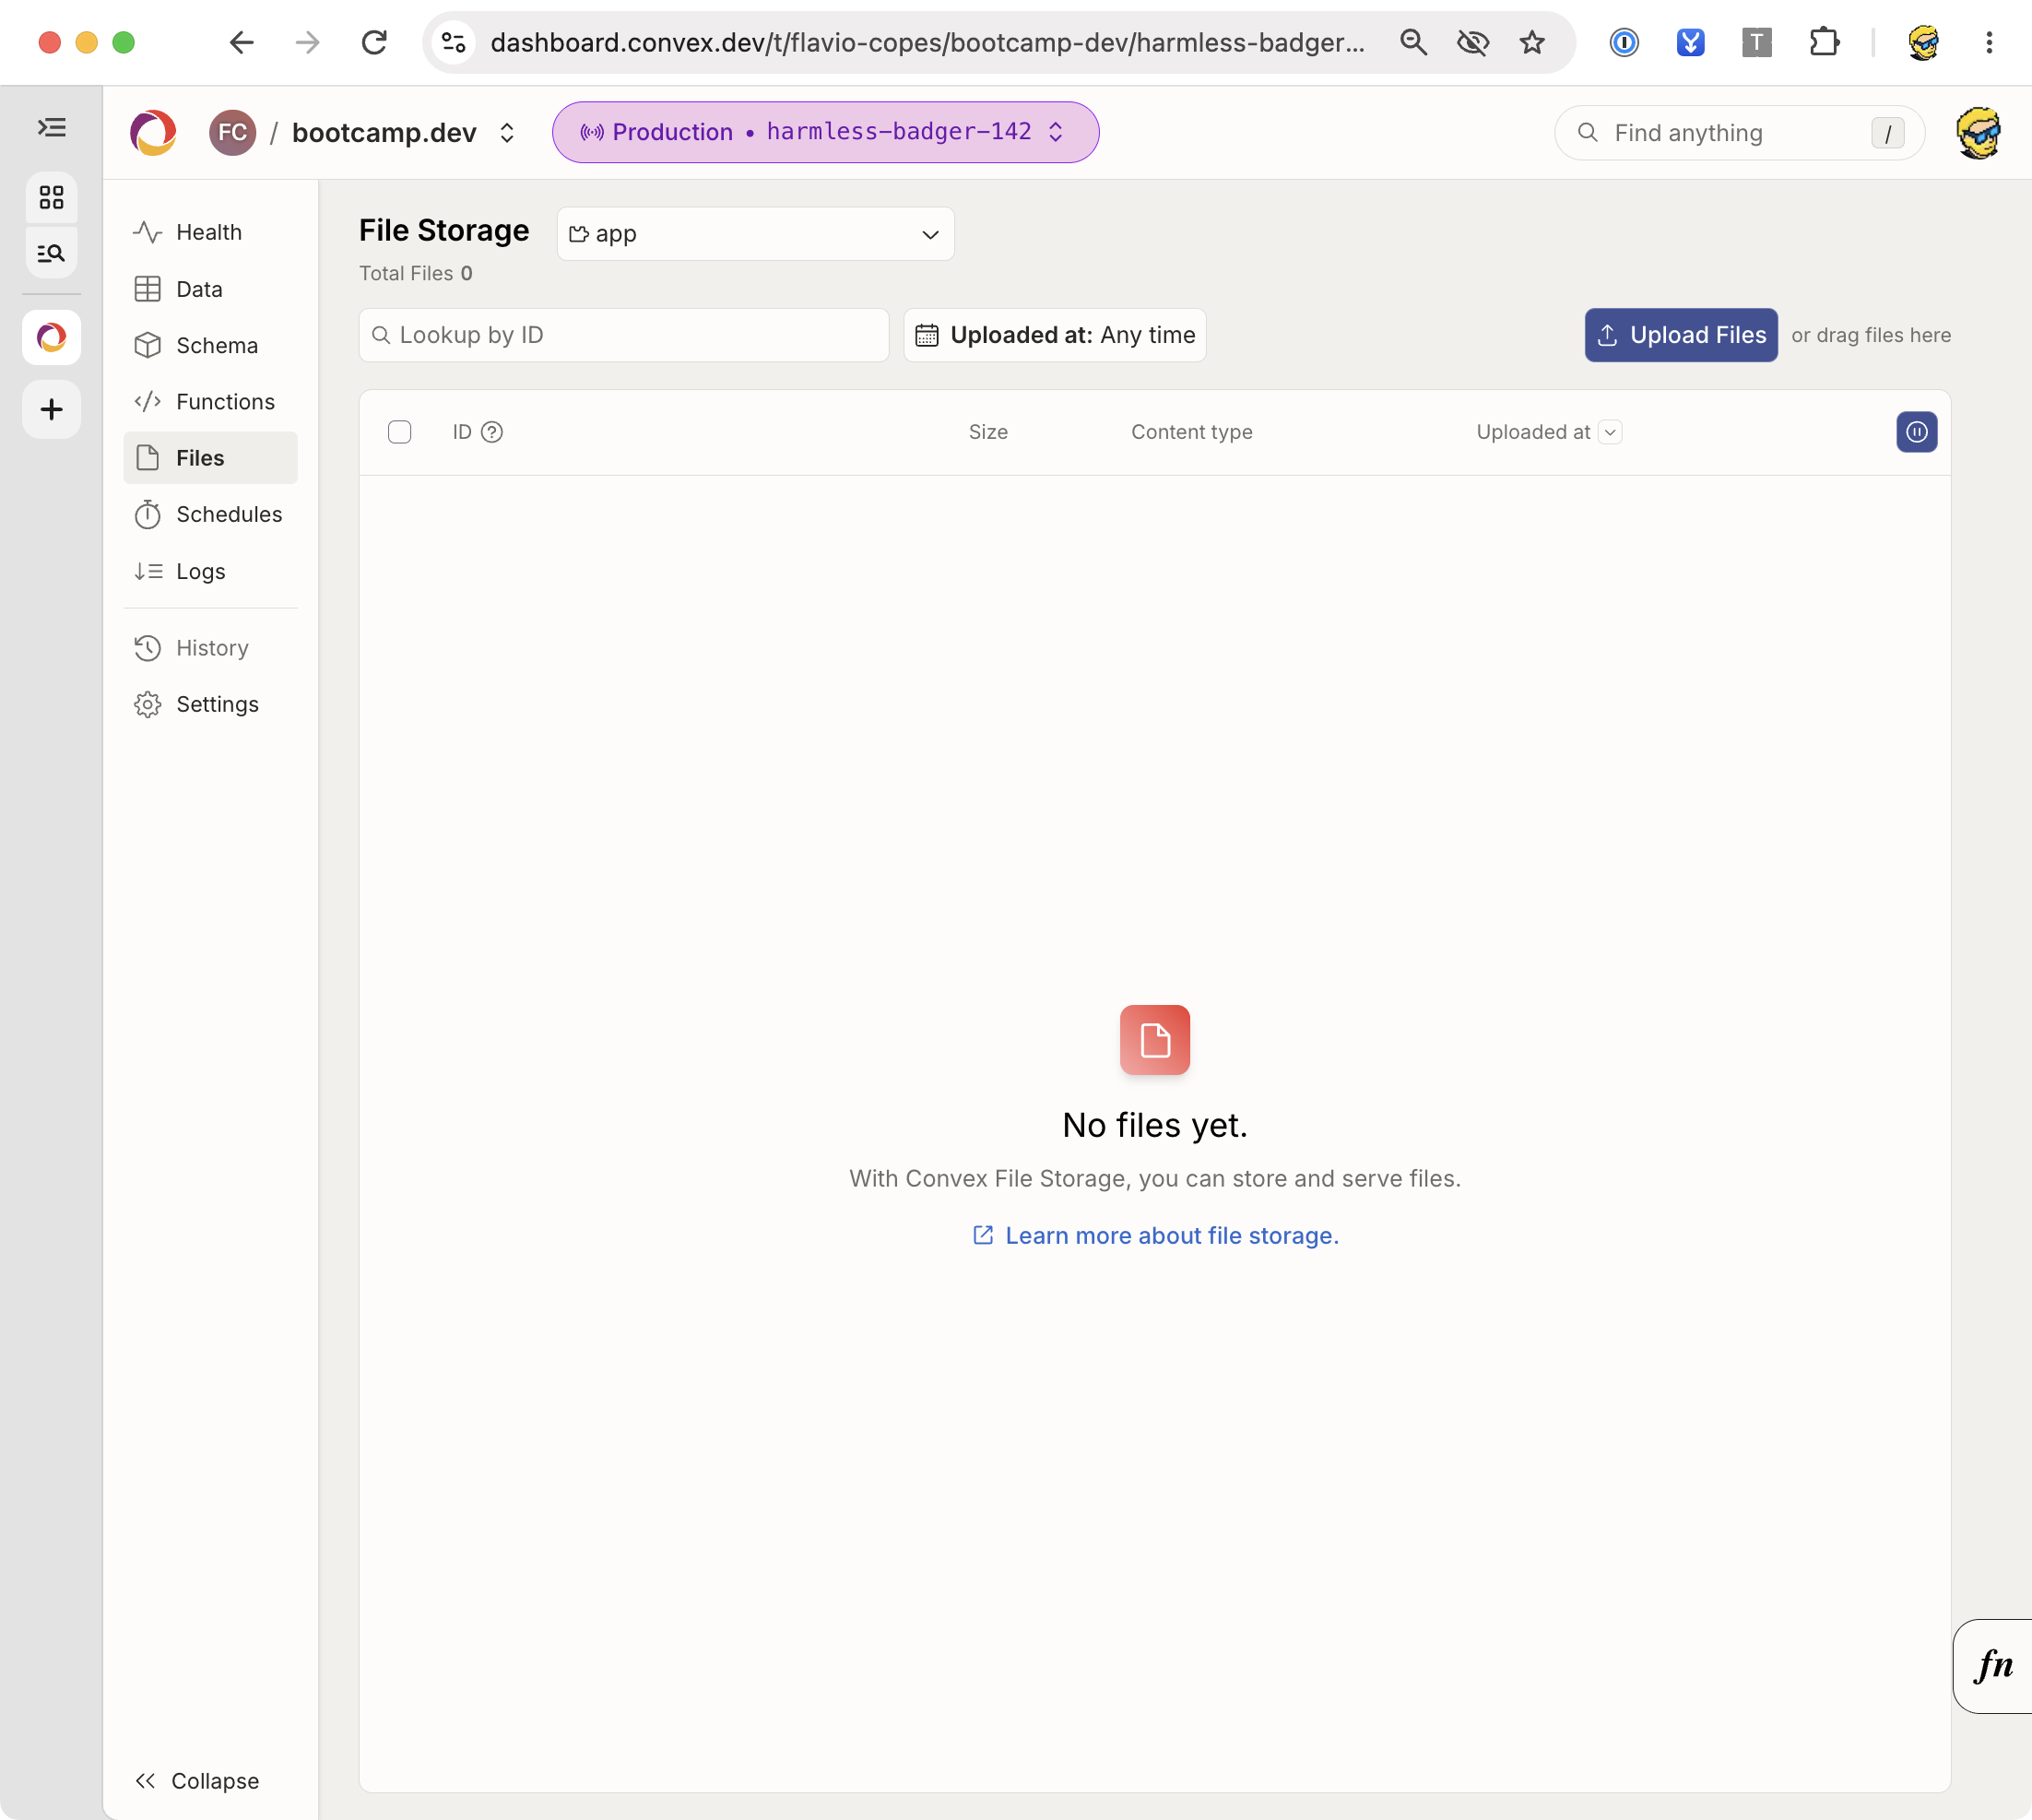Image resolution: width=2032 pixels, height=1820 pixels.
Task: Select the pinned Convex tab icon
Action: click(x=52, y=337)
